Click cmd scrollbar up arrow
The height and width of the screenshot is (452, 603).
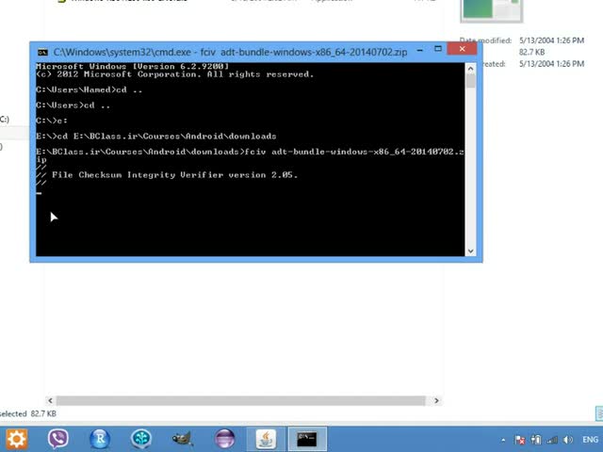tap(470, 69)
